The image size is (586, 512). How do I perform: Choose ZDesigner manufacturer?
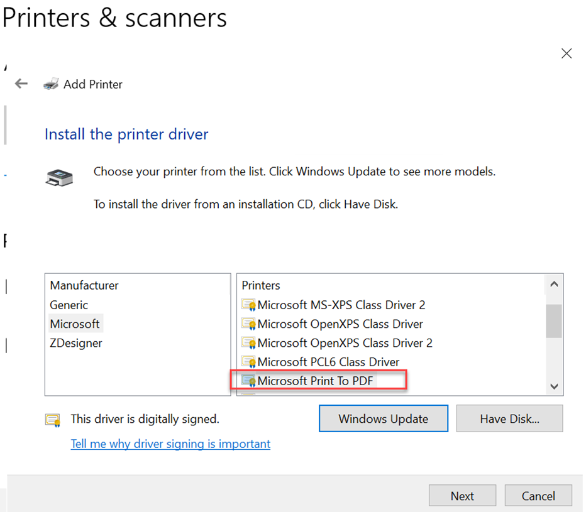(76, 343)
